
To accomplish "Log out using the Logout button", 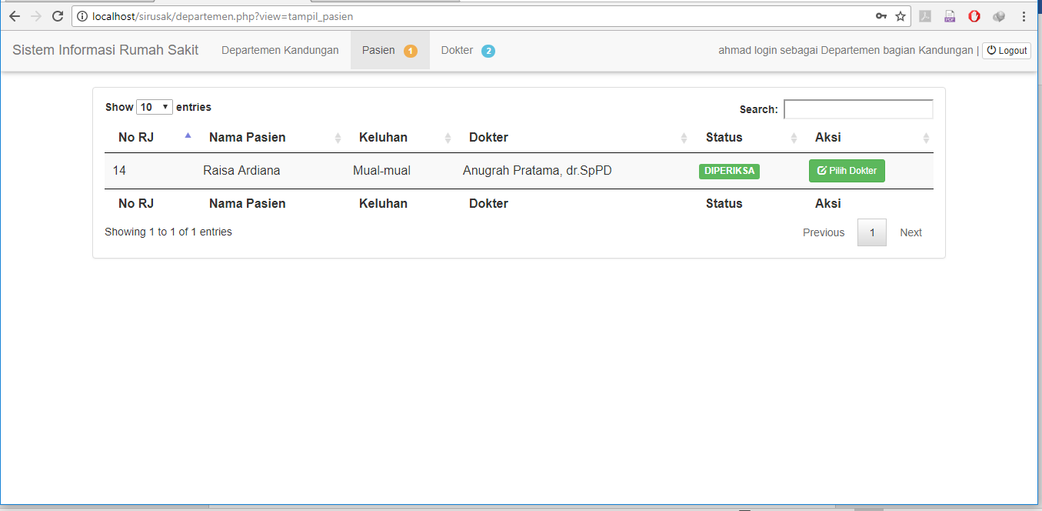I will click(1007, 51).
